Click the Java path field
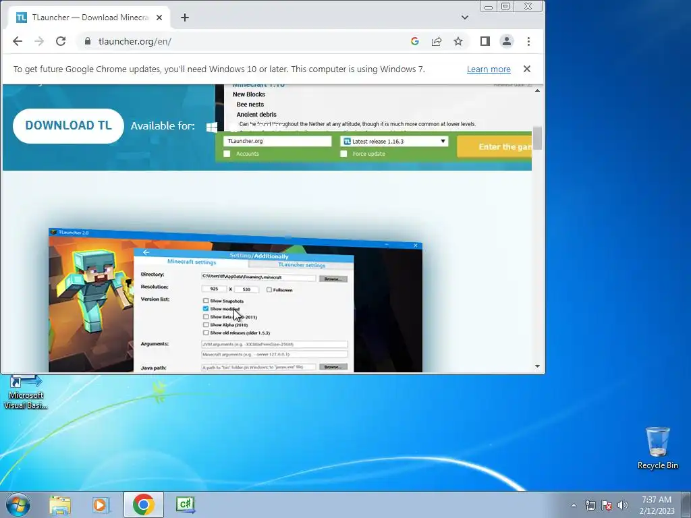 pyautogui.click(x=258, y=366)
